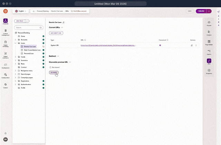This screenshot has width=221, height=145.
Task: Click the edit icon for the System URL
Action: click(x=192, y=45)
